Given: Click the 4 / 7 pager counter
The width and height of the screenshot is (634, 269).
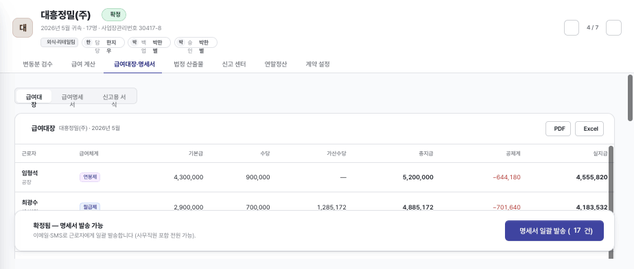Looking at the screenshot, I should tap(592, 28).
